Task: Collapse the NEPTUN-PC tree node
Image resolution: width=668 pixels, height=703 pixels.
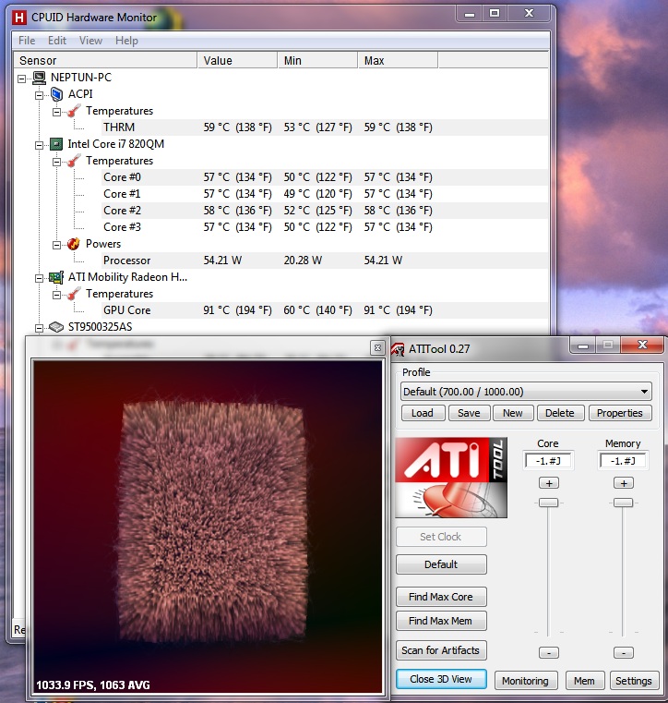Action: point(21,79)
